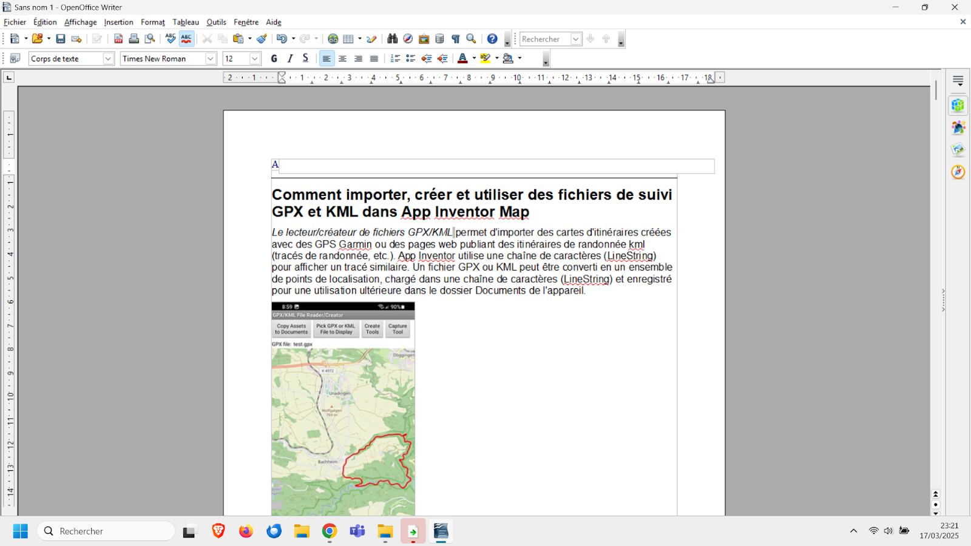Expand the Open recent files dropdown arrow
This screenshot has height=546, width=971.
coord(49,39)
